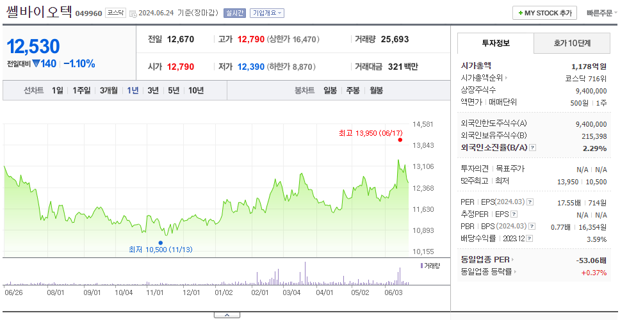Open help icon next to 외국인소진율(B/A)

533,148
